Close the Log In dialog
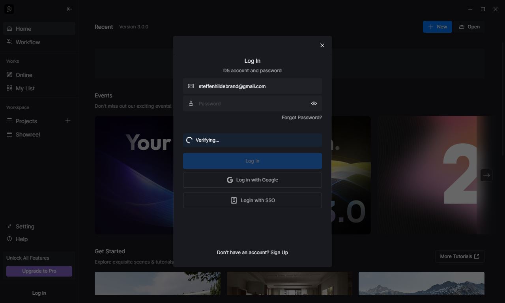The height and width of the screenshot is (303, 505). [x=322, y=45]
